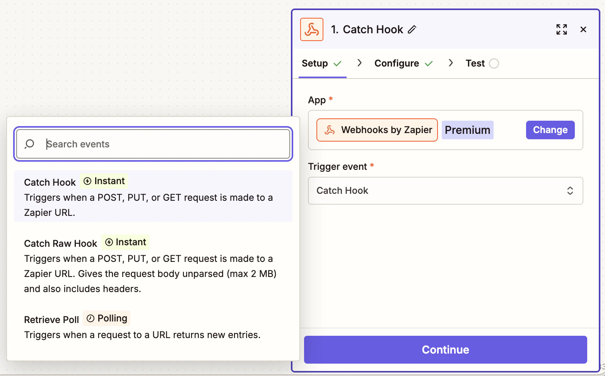Viewport: 605px width, 376px height.
Task: Click the 'Trigger event' field label
Action: (x=338, y=167)
